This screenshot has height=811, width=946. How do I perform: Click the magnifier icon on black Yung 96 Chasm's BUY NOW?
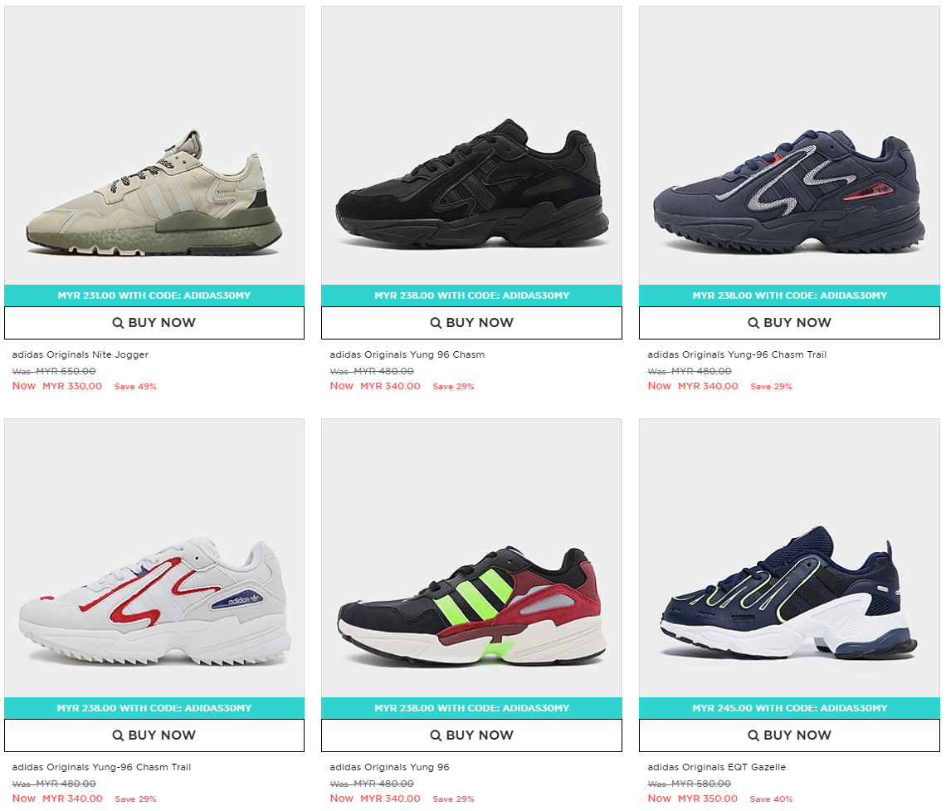436,323
